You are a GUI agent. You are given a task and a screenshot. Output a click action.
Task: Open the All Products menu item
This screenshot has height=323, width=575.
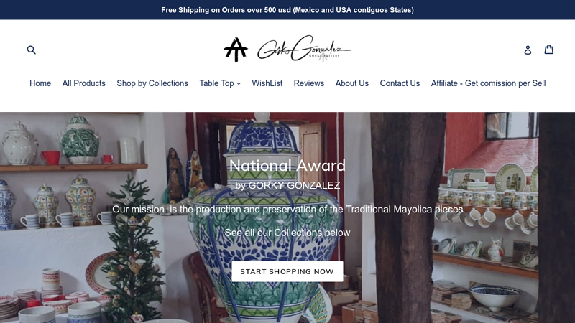[x=84, y=83]
